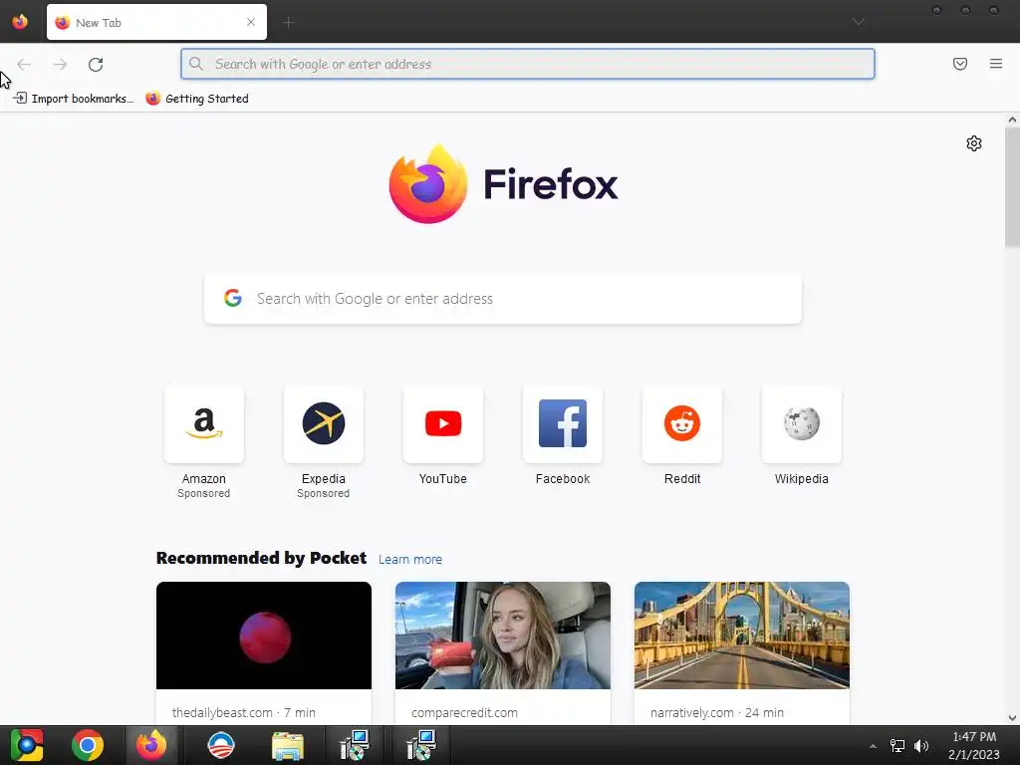Open the Start button in the taskbar

[27, 745]
